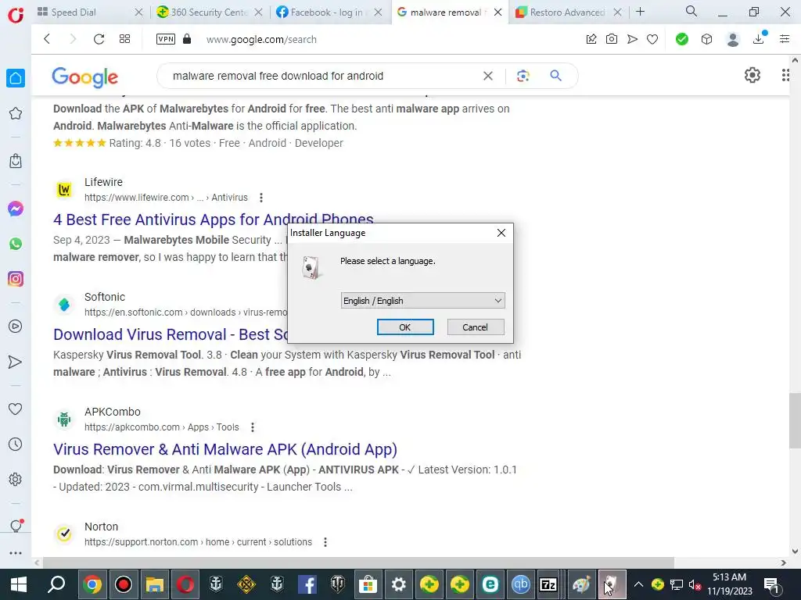Show hidden system tray icons chevron
Screen dimensions: 801x600
[x=638, y=584]
